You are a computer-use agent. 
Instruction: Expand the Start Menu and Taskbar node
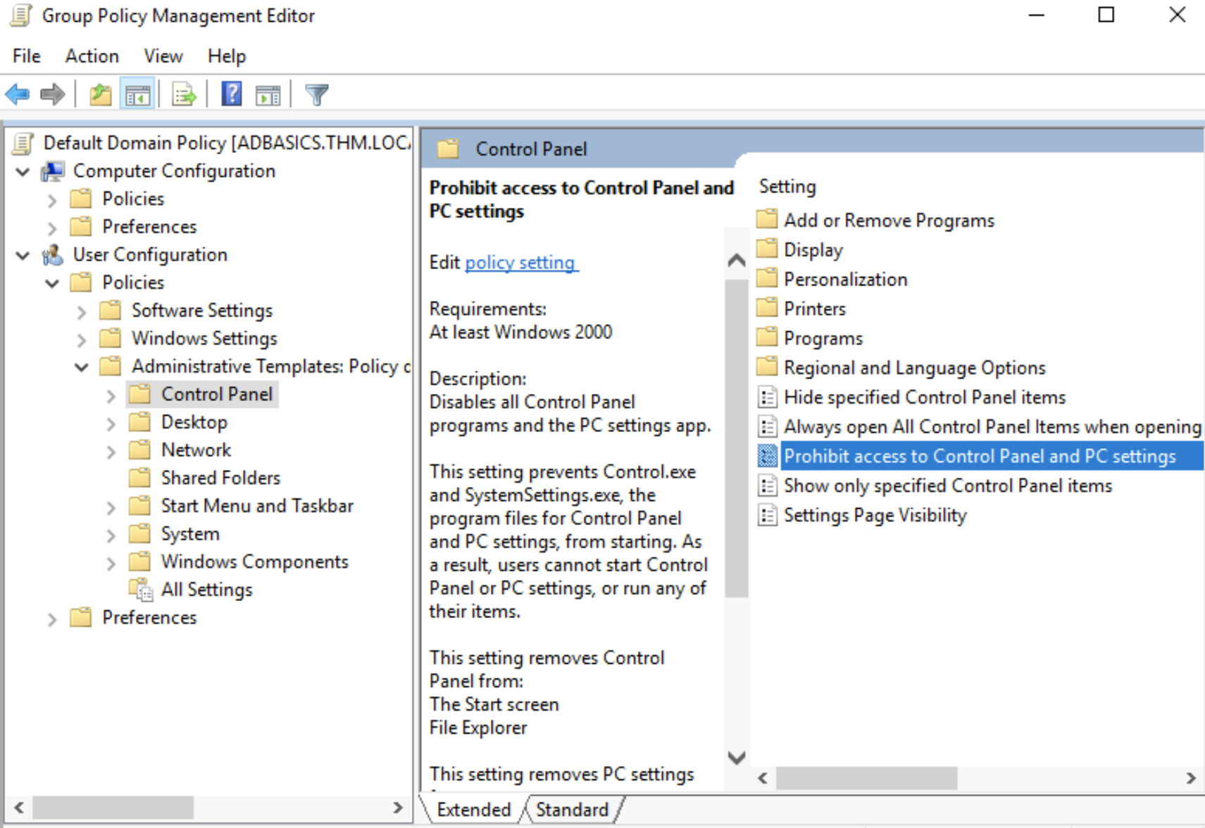[x=111, y=507]
